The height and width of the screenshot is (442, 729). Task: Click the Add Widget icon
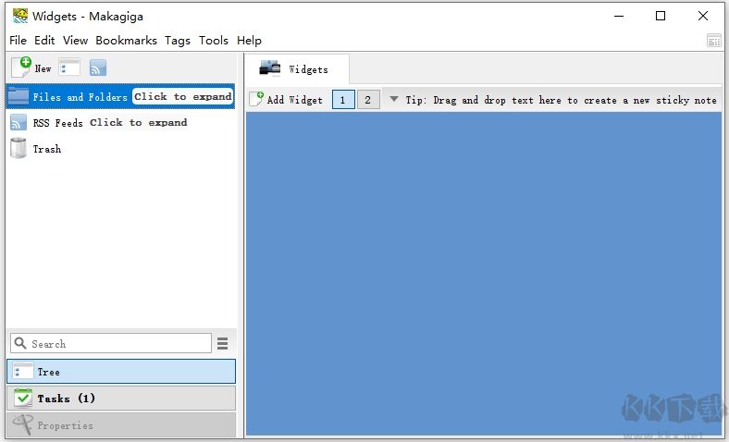256,99
